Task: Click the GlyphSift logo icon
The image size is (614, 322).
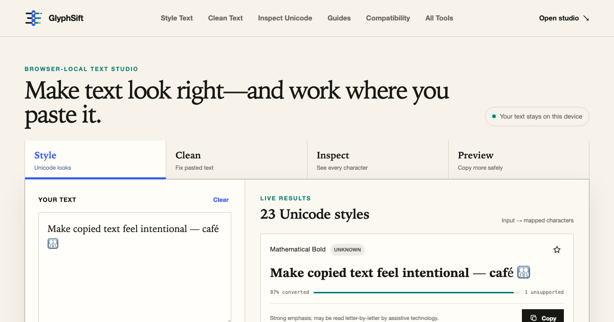Action: click(33, 18)
